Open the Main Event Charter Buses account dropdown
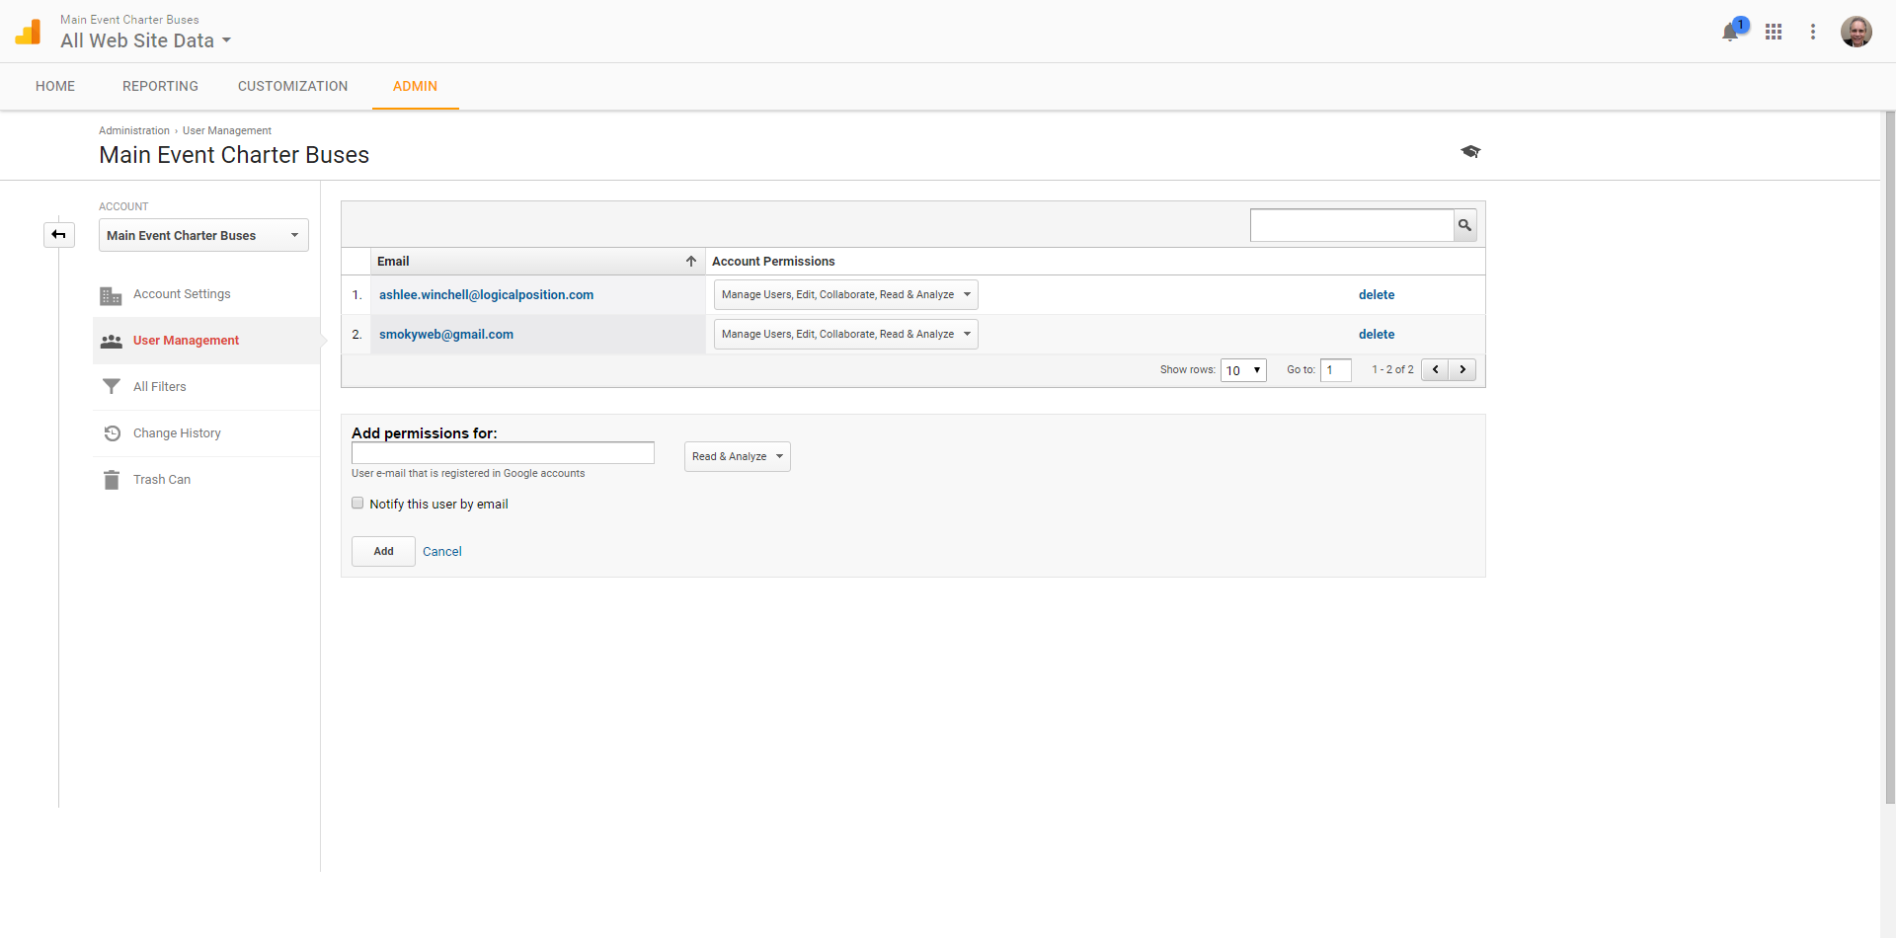 pyautogui.click(x=203, y=235)
